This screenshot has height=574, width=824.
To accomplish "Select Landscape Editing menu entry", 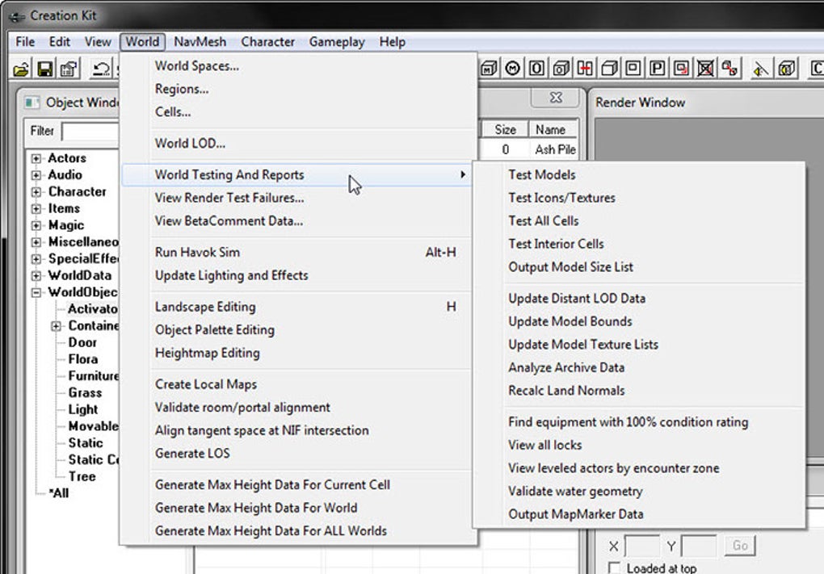I will click(204, 307).
